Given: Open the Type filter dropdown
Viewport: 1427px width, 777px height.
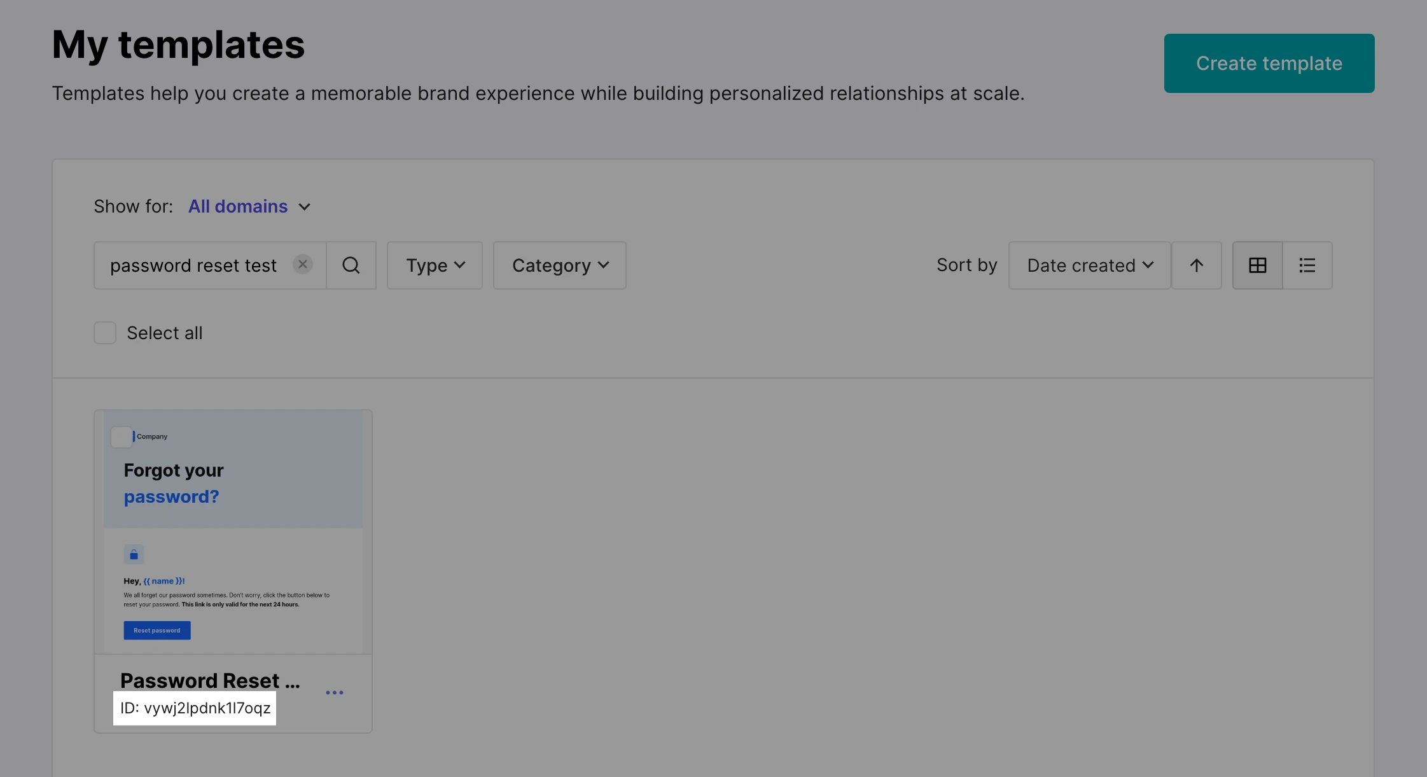Looking at the screenshot, I should (435, 265).
